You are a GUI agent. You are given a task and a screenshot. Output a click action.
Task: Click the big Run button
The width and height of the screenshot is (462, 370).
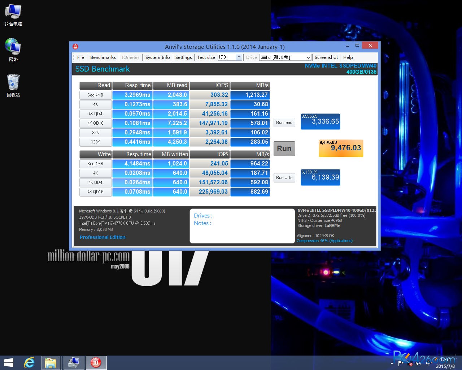[284, 149]
